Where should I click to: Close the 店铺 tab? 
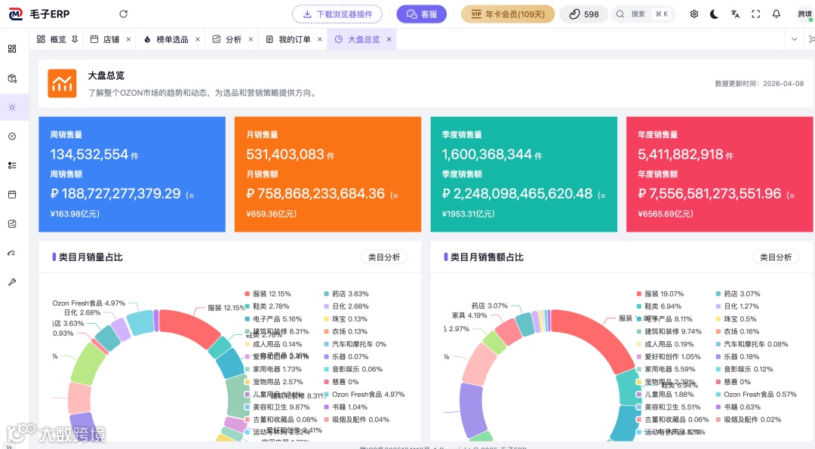[128, 39]
